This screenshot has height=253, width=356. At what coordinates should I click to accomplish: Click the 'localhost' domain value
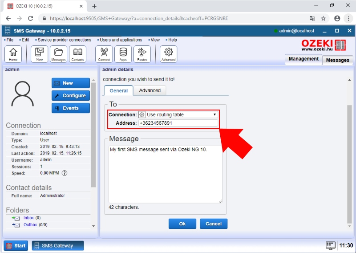point(49,134)
